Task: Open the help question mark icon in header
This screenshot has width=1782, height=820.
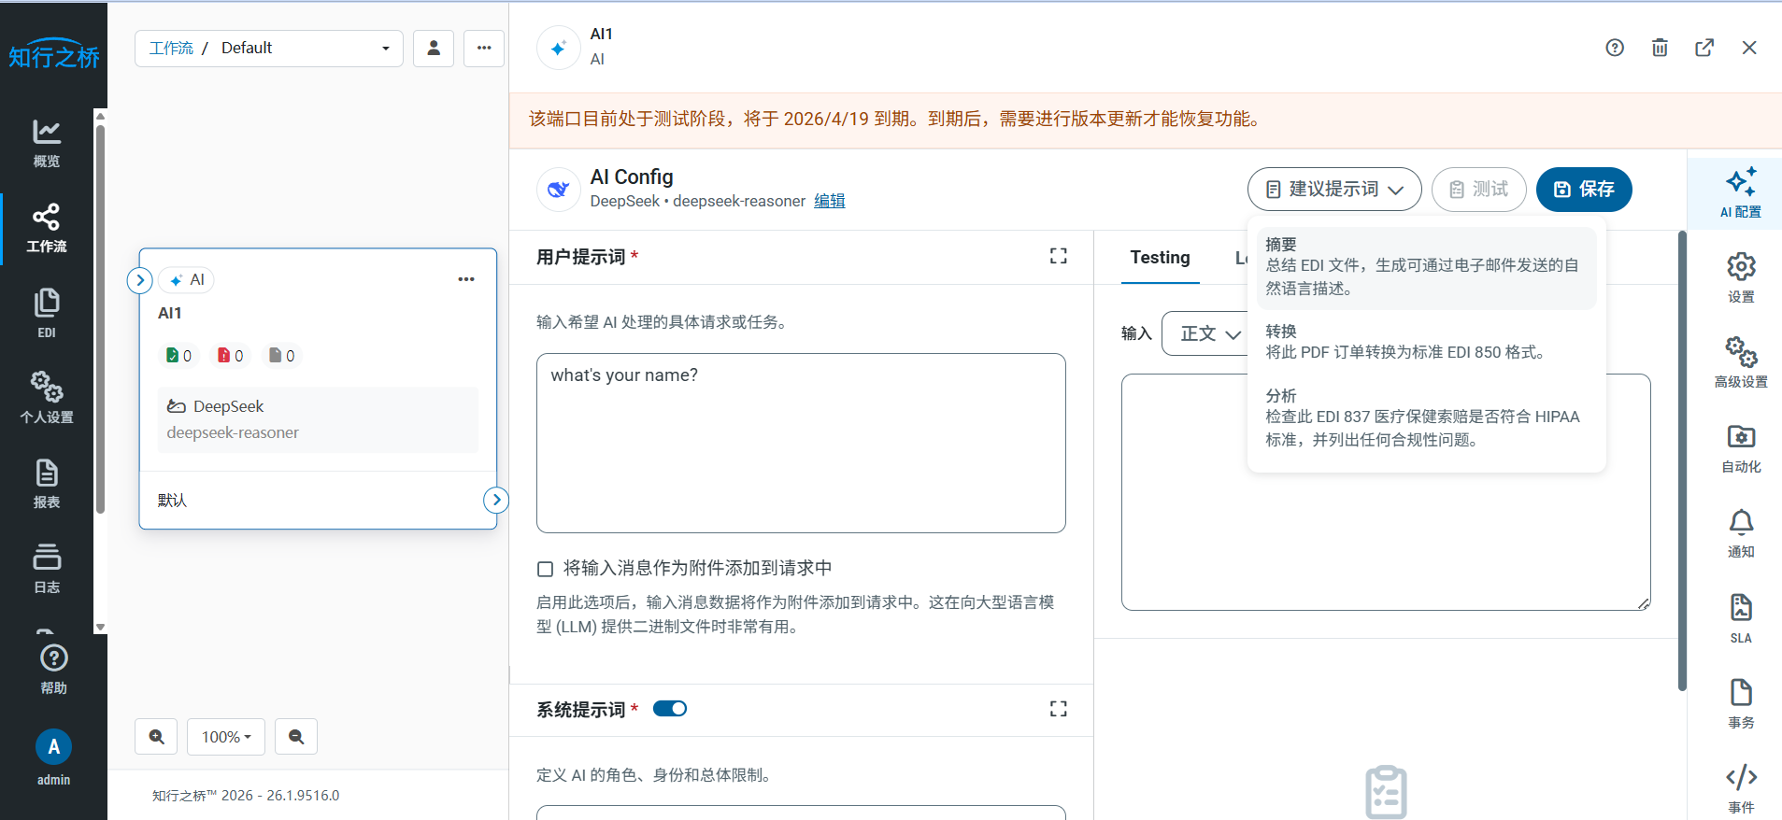Action: coord(1615,48)
